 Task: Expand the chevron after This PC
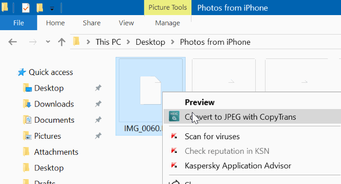[128, 42]
